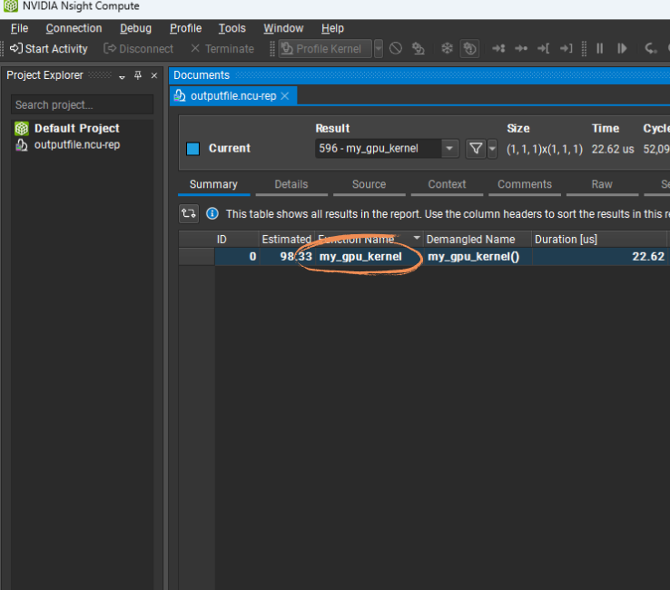This screenshot has width=670, height=590.
Task: Click the transpose table icon button
Action: (x=189, y=213)
